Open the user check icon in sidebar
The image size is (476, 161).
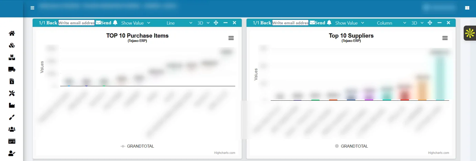pyautogui.click(x=12, y=153)
